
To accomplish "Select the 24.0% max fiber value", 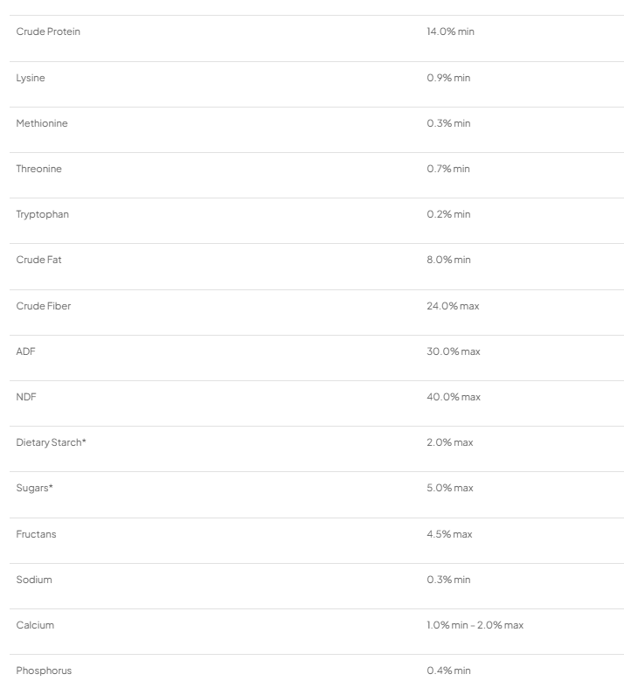I will tap(453, 306).
